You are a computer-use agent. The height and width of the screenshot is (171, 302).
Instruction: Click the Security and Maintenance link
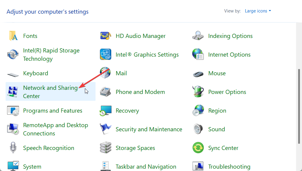[x=149, y=129]
